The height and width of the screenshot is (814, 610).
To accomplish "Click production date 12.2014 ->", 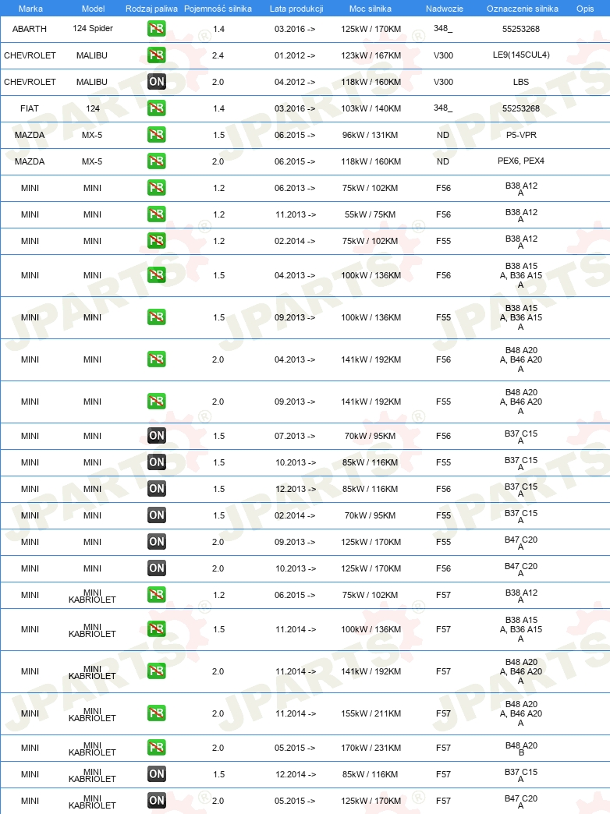I will click(x=295, y=774).
